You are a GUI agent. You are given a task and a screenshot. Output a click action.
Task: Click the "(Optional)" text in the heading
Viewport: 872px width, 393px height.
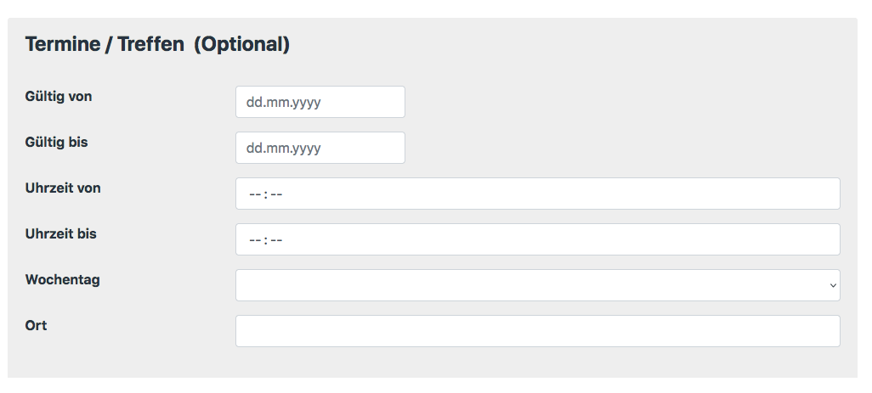coord(242,45)
